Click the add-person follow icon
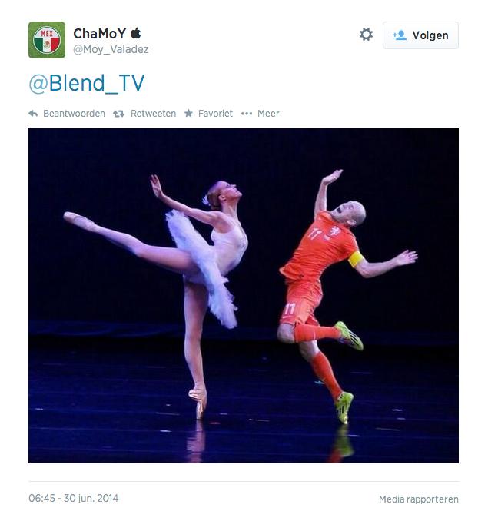The height and width of the screenshot is (531, 488). [x=400, y=35]
